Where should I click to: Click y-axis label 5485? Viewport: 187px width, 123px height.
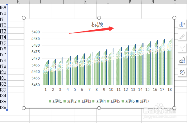click(x=35, y=39)
